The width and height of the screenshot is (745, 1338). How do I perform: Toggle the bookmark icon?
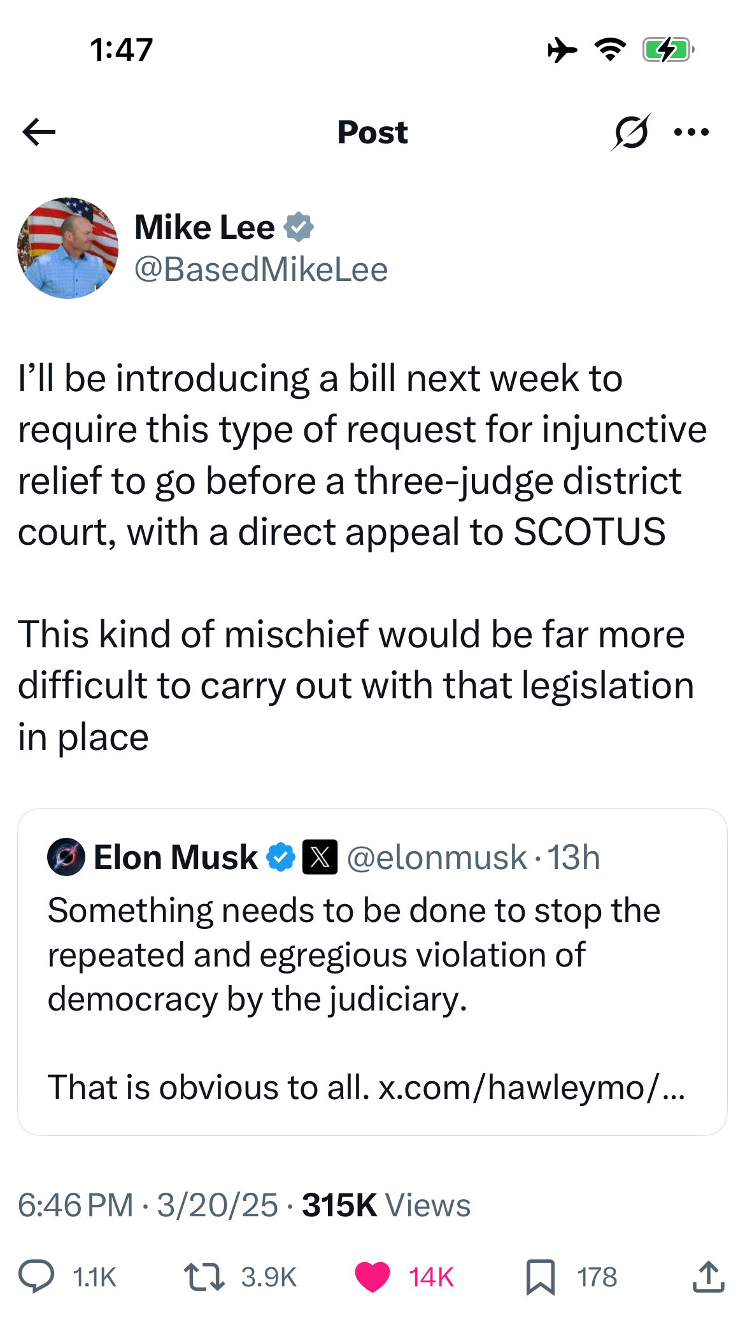[x=541, y=1277]
